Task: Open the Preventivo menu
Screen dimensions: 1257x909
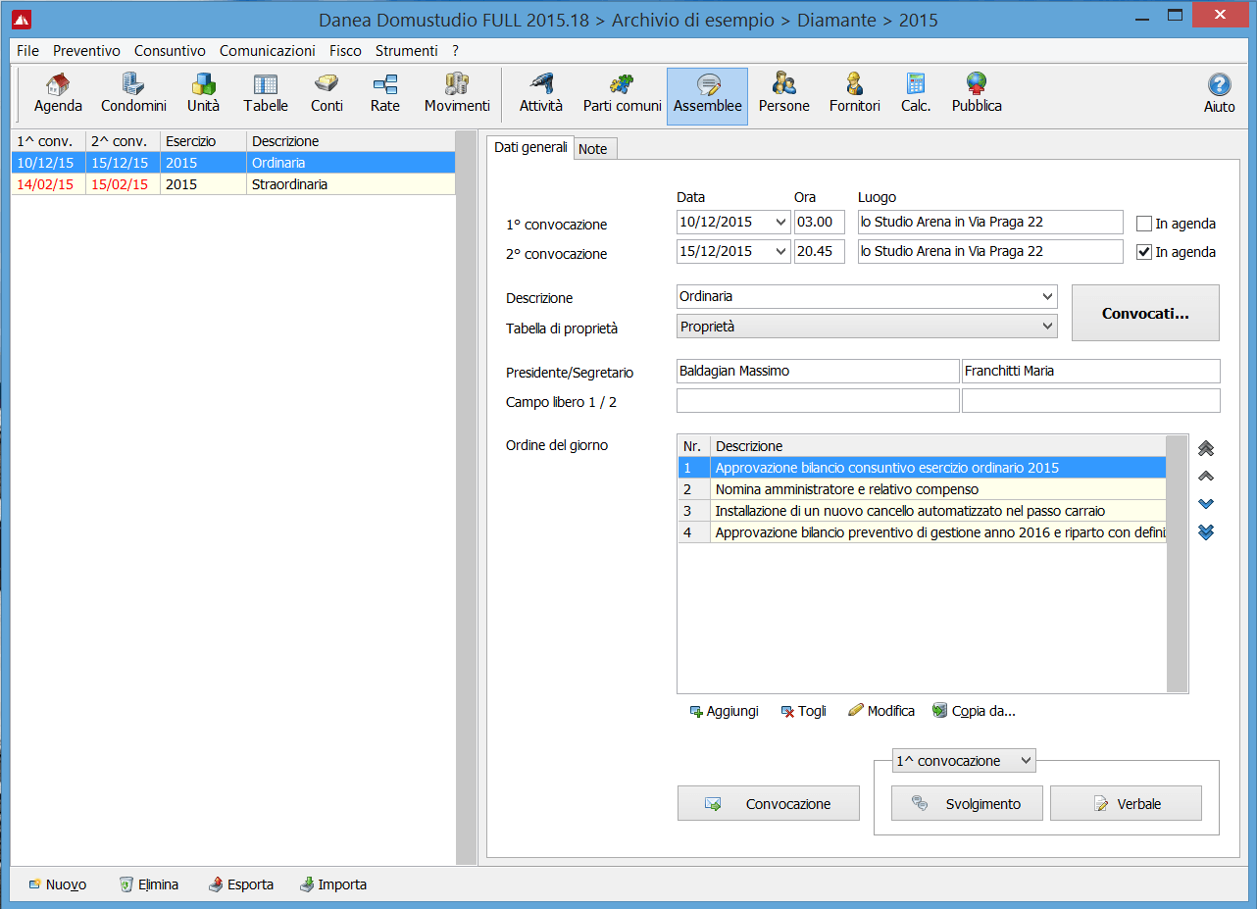Action: (86, 50)
